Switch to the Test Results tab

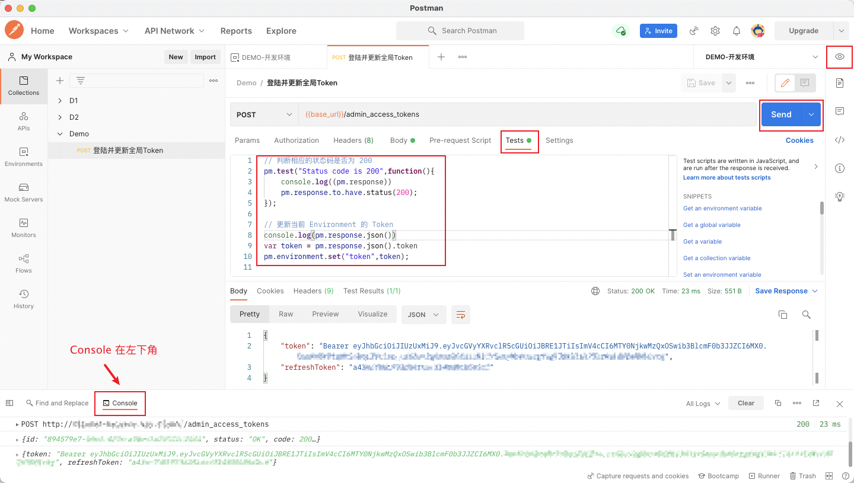click(x=372, y=291)
